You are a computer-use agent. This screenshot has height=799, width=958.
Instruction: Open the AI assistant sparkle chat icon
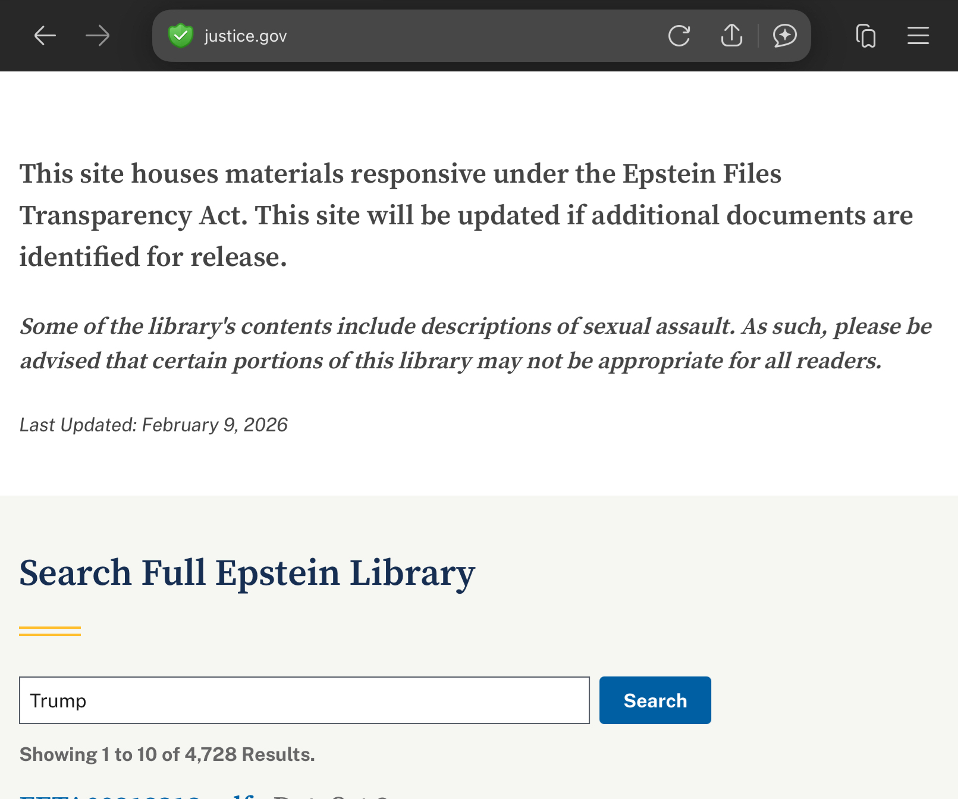click(785, 36)
